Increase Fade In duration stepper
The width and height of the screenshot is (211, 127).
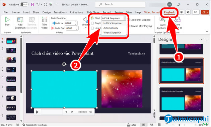click(76, 22)
